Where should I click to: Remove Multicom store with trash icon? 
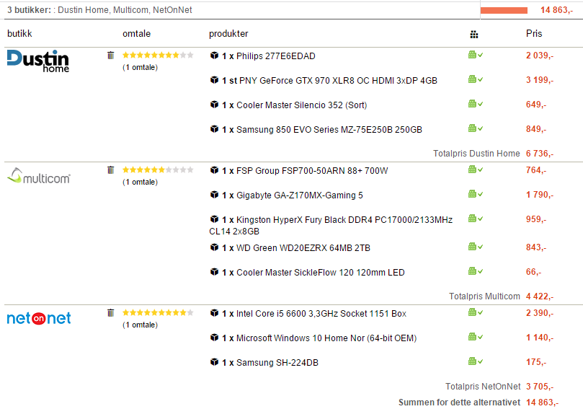(x=110, y=170)
